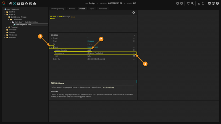Open the Design tools page icon
This screenshot has width=221, height=124.
[x=14, y=3]
